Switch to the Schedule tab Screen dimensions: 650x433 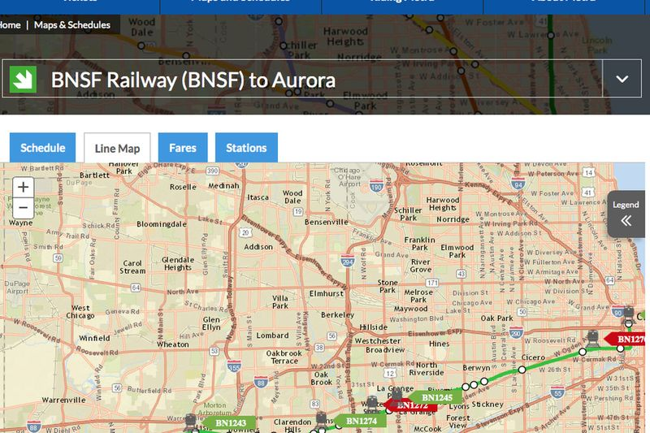tap(43, 148)
